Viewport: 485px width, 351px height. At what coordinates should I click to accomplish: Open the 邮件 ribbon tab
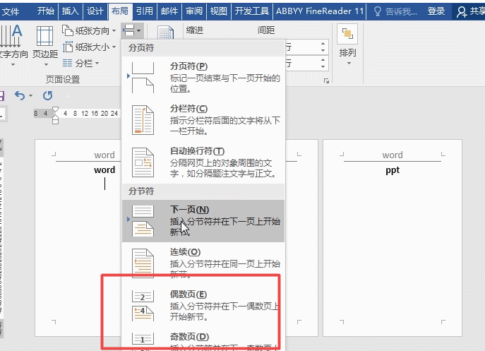pos(169,11)
